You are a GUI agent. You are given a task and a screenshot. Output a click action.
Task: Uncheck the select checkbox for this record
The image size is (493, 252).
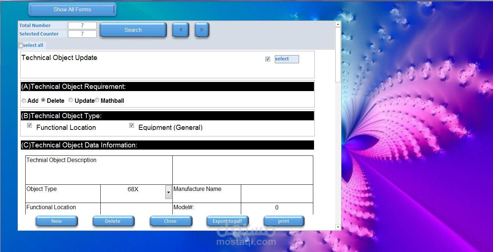click(268, 59)
